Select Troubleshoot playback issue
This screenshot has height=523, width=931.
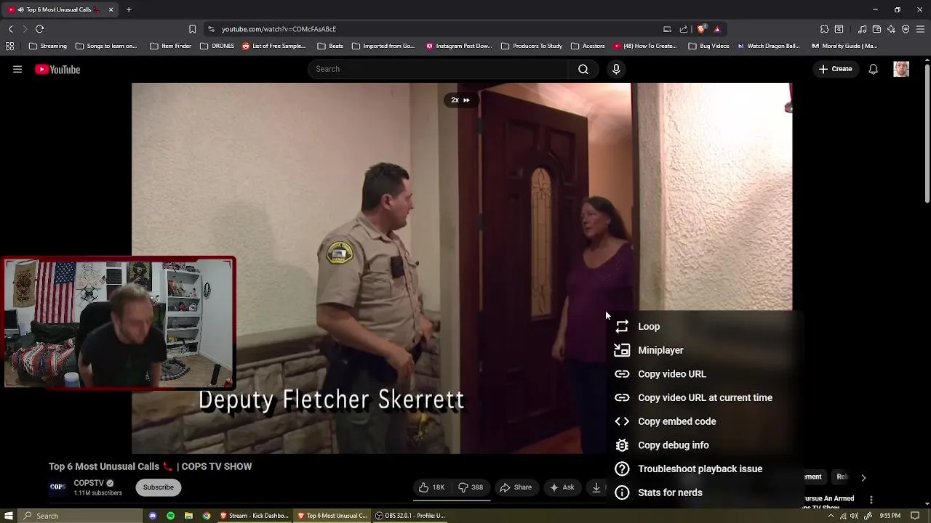coord(703,469)
